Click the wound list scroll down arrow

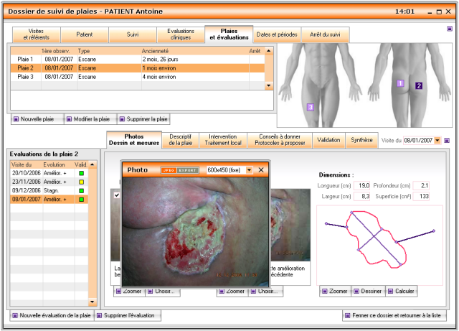pyautogui.click(x=269, y=85)
